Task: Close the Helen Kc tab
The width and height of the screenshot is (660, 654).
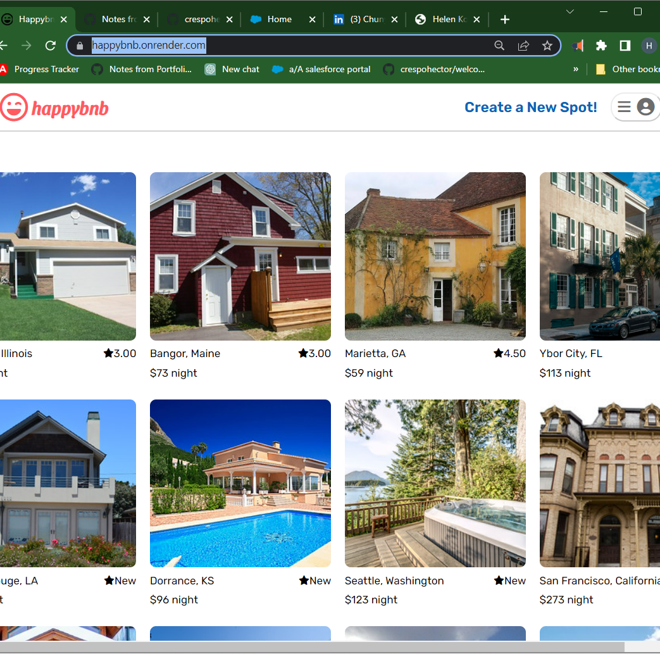Action: coord(476,20)
